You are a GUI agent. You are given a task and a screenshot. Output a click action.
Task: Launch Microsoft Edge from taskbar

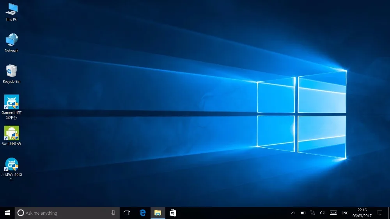142,213
